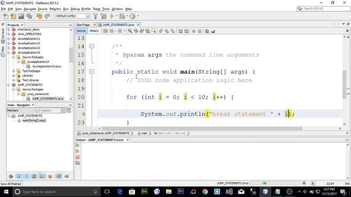
Task: Toggle Show Static Members filter in Navigator
Action: pos(26,176)
